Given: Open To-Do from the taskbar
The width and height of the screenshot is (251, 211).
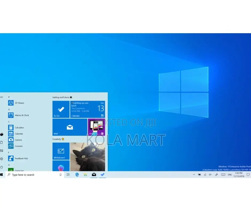Looking at the screenshot, I should (103, 175).
